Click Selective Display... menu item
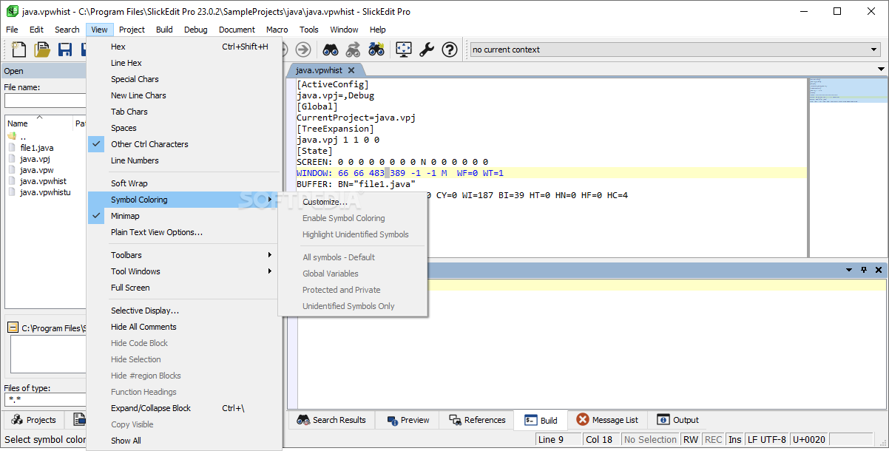889x451 pixels. [x=185, y=311]
